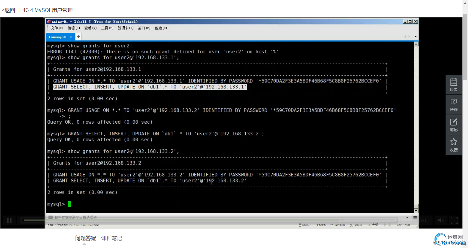The height and width of the screenshot is (248, 468).
Task: Switch to the 问题答疑 tab
Action: pos(86,238)
